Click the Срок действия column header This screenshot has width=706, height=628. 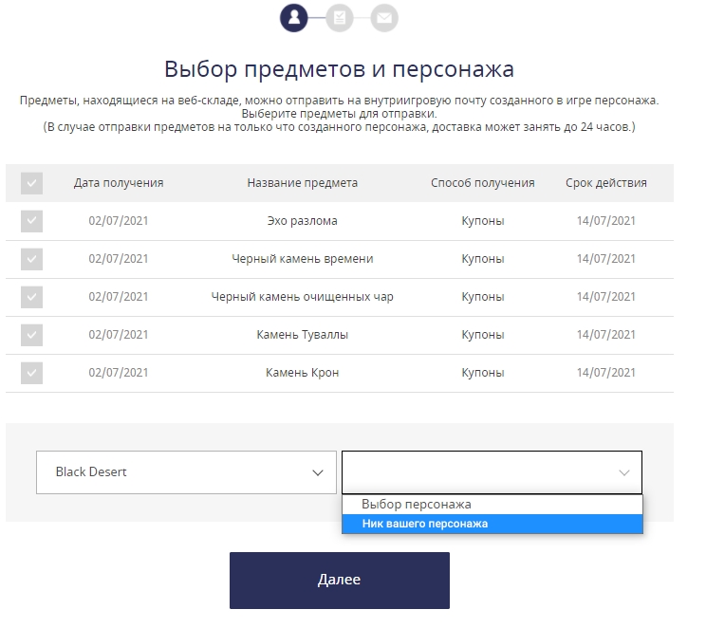pos(605,183)
